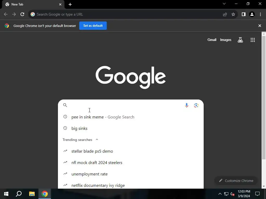Image resolution: width=266 pixels, height=199 pixels.
Task: Bookmark this tab with star icon
Action: coord(233,15)
